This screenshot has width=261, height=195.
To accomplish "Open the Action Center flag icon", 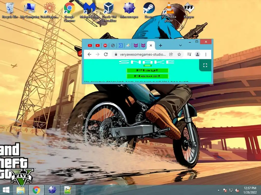I will pyautogui.click(x=225, y=190).
